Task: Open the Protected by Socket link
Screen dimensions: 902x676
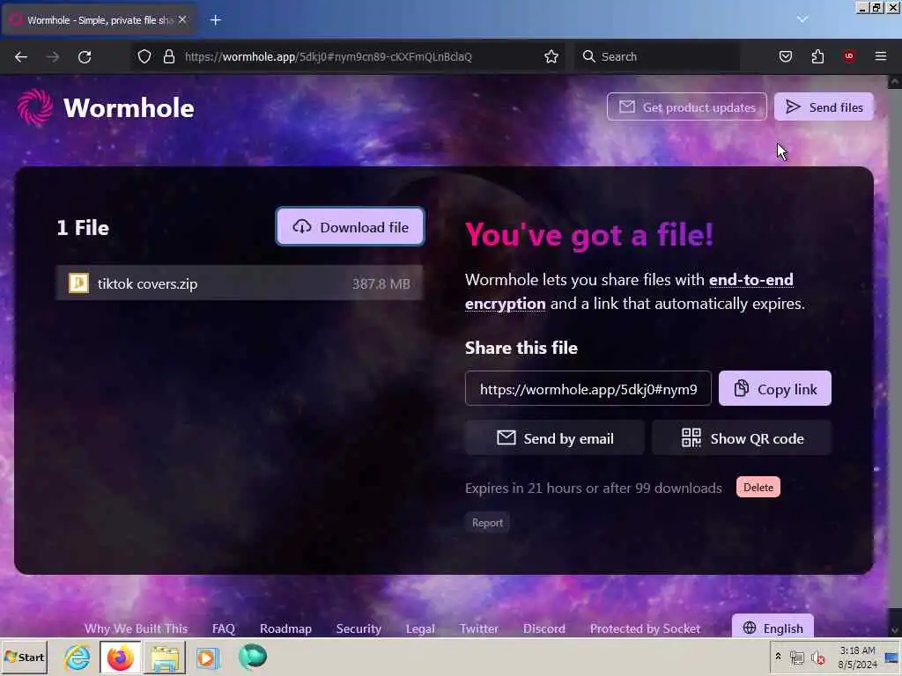Action: pyautogui.click(x=645, y=628)
